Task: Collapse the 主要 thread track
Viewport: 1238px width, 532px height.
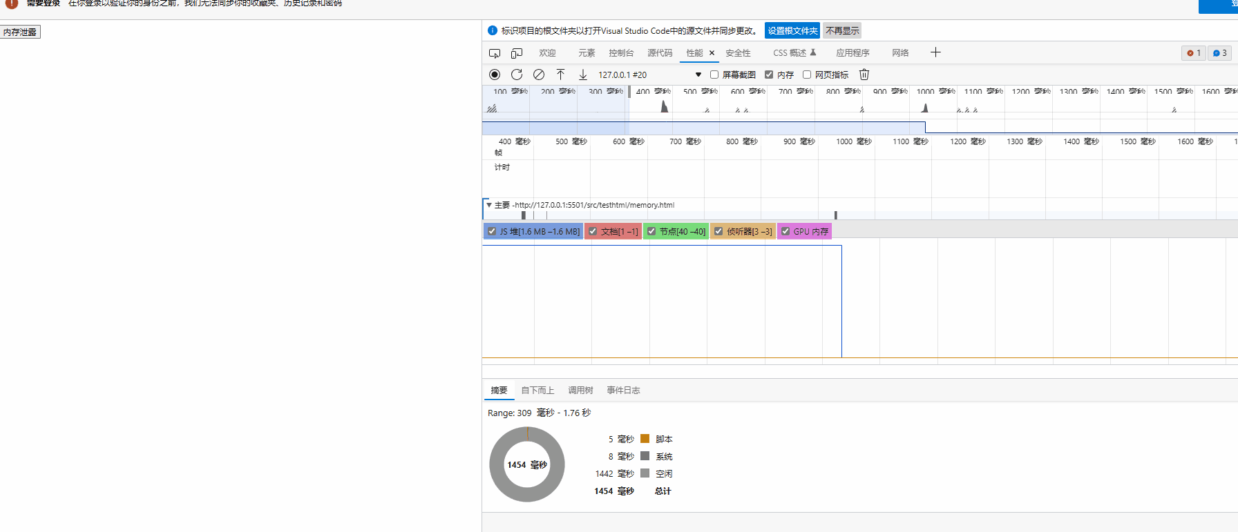Action: click(x=489, y=205)
